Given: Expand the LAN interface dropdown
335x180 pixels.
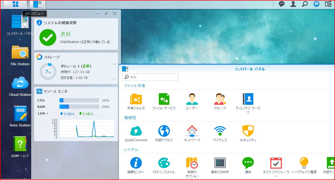Looking at the screenshot, I should [x=43, y=113].
